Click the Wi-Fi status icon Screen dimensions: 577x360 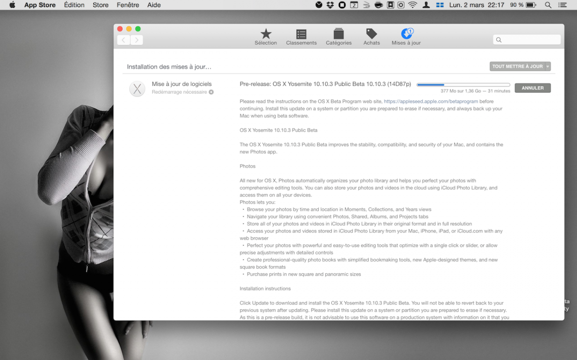(x=413, y=5)
